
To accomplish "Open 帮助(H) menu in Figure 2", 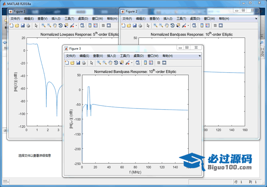I will (x=224, y=19).
